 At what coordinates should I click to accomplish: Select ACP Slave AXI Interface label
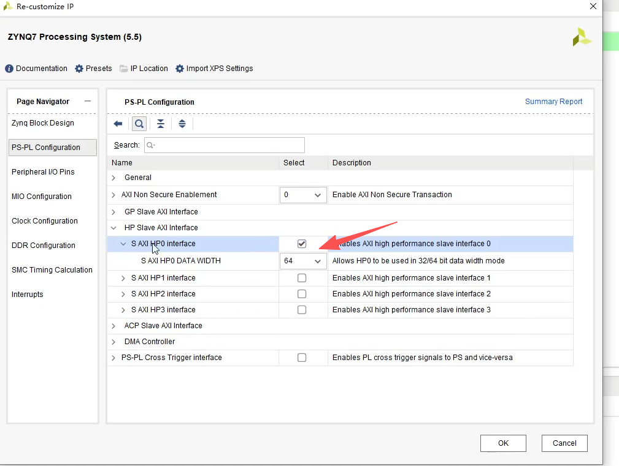(163, 326)
